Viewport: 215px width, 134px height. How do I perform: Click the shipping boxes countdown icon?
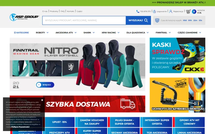pyautogui.click(x=157, y=20)
